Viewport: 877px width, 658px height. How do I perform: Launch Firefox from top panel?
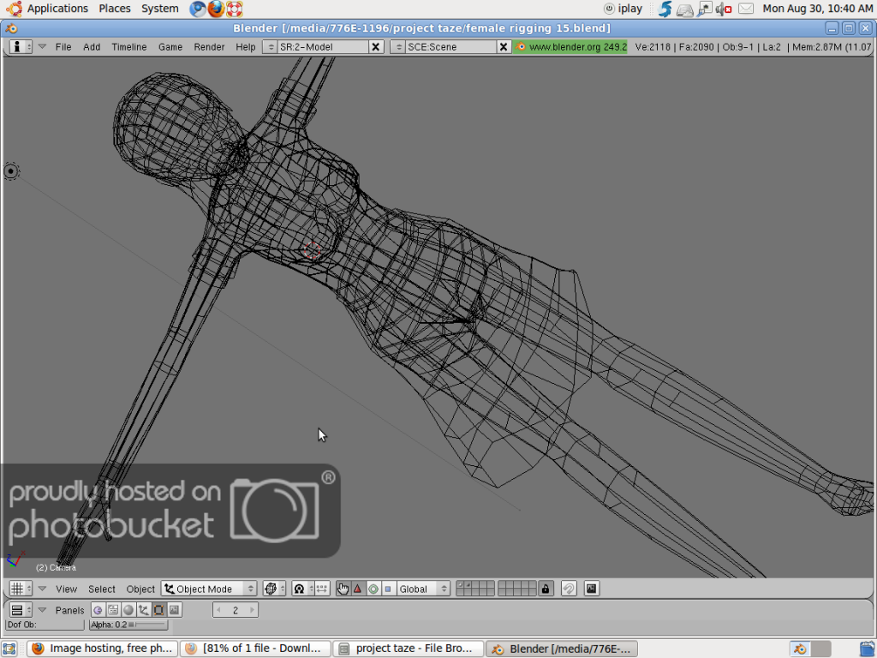coord(216,9)
